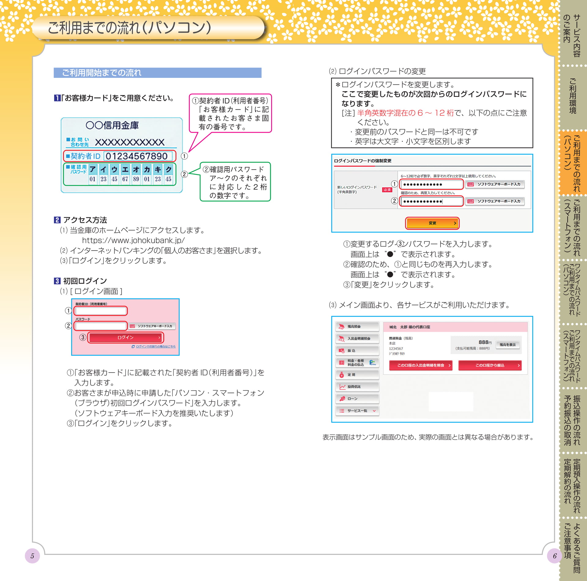Click the list icon beside サービス一覧

click(342, 411)
